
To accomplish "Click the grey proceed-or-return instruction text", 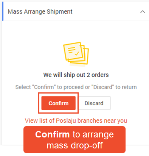I will [76, 87].
